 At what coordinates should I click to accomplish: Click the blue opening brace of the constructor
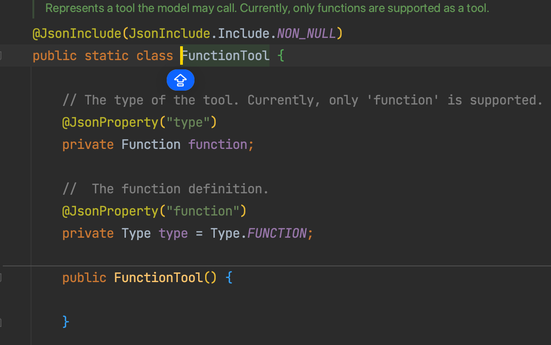click(x=229, y=278)
